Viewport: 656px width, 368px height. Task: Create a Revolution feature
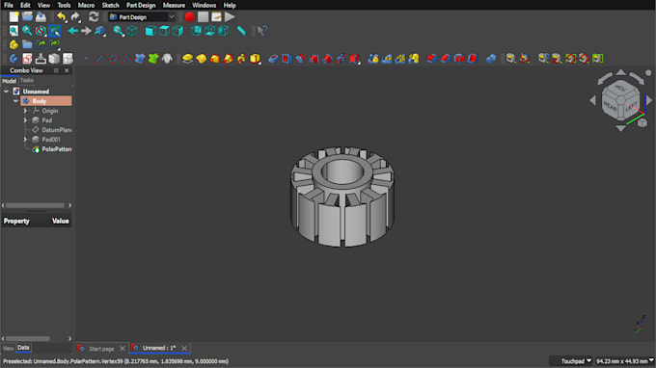201,59
